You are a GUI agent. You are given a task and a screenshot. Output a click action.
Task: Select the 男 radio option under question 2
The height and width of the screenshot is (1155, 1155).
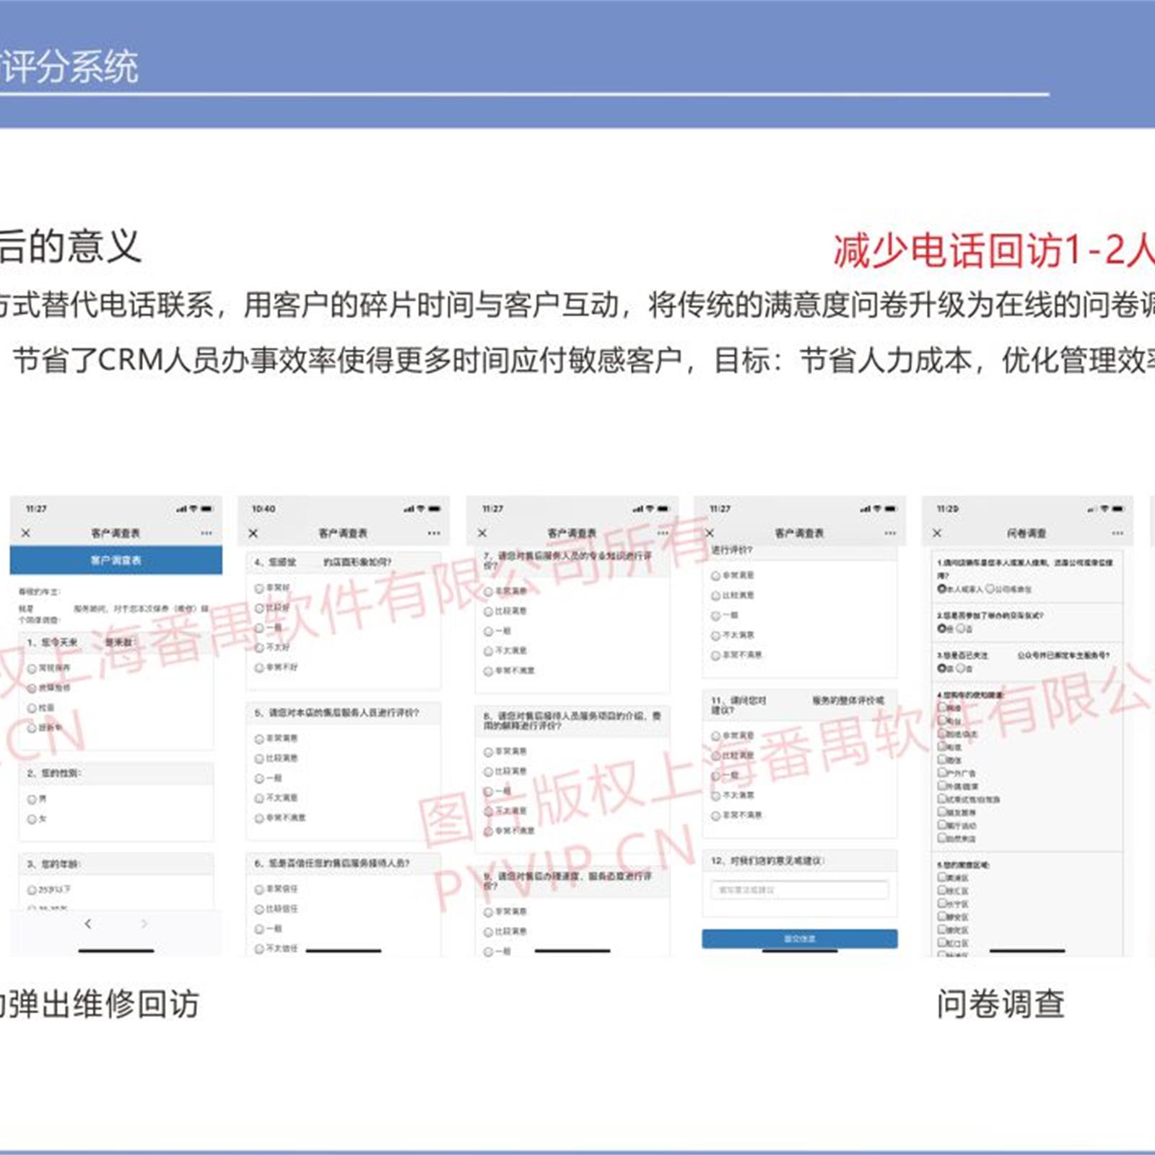tap(32, 799)
